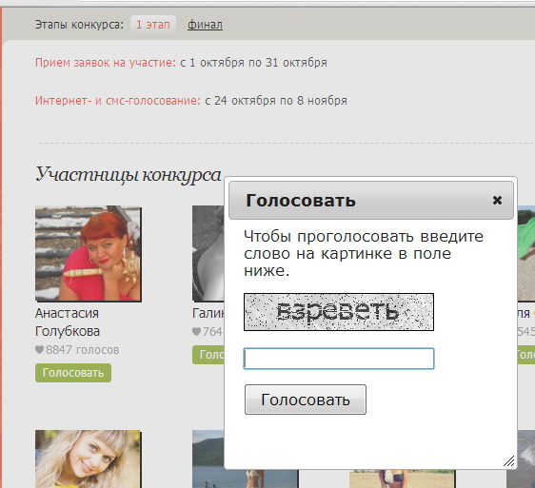
Task: Vote for Анастасия Голубкова using green button
Action: [73, 373]
